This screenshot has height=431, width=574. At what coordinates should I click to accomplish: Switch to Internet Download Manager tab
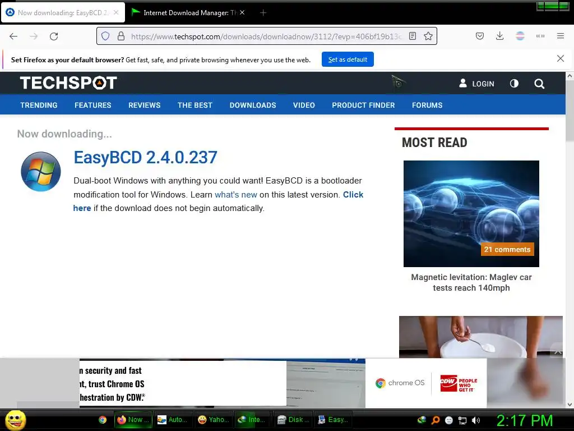pos(188,13)
